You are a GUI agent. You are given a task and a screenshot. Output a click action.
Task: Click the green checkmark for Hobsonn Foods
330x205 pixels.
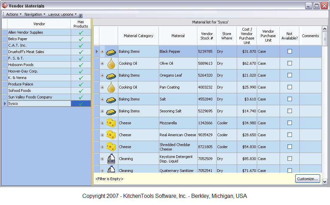click(81, 65)
